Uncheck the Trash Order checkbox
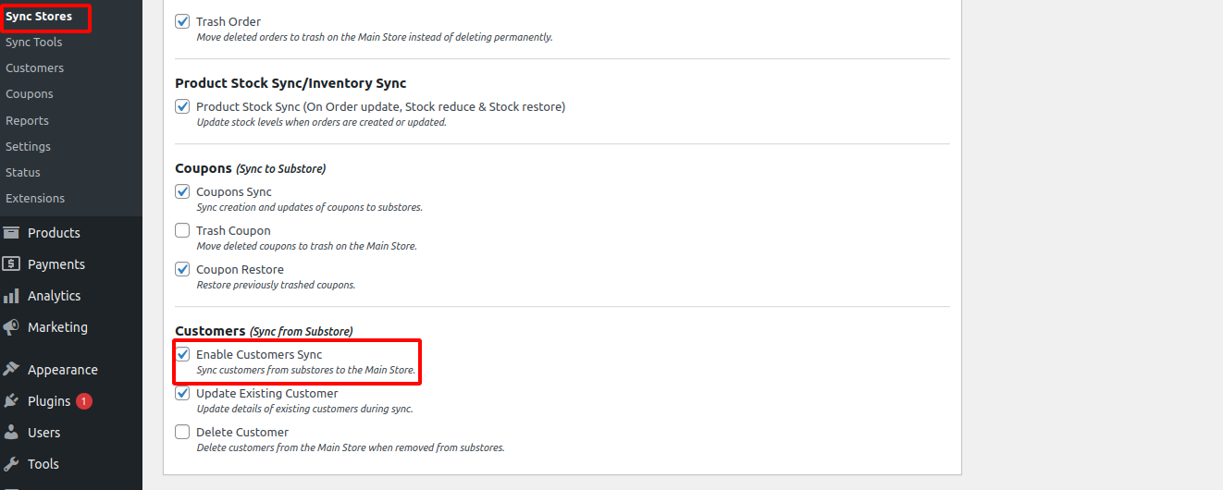 pos(182,21)
